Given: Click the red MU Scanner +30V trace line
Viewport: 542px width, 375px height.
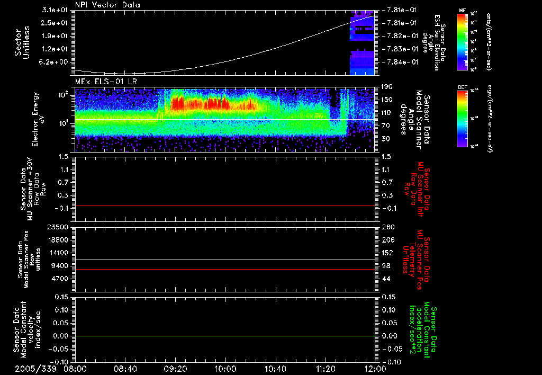Looking at the screenshot, I should point(225,205).
